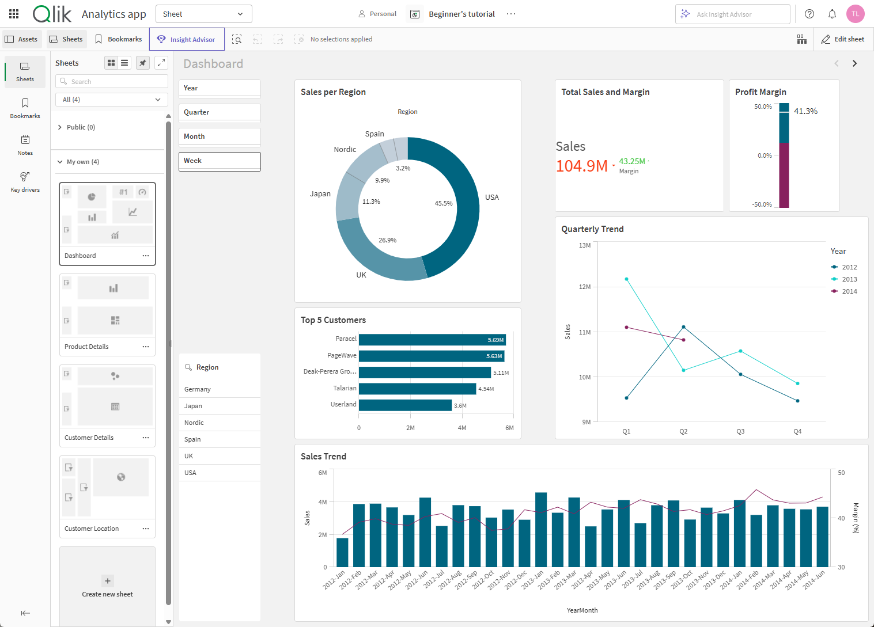Viewport: 874px width, 627px height.
Task: Switch sheets panel to list view
Action: [x=125, y=62]
